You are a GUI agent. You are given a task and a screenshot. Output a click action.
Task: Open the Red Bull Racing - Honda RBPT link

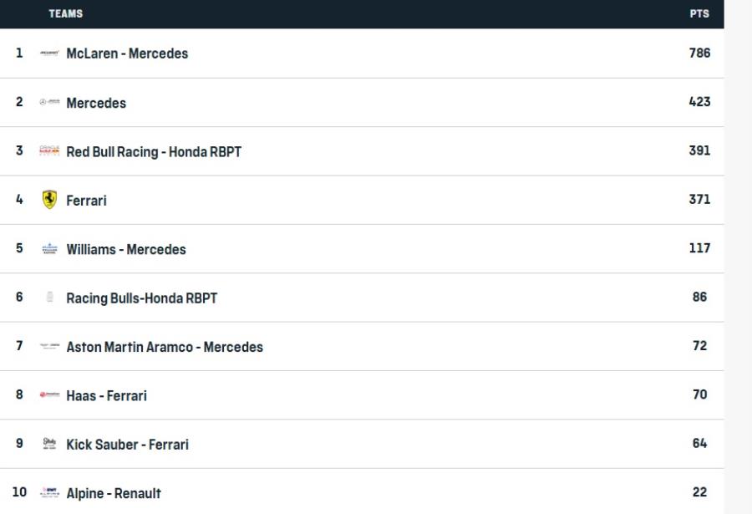coord(154,151)
